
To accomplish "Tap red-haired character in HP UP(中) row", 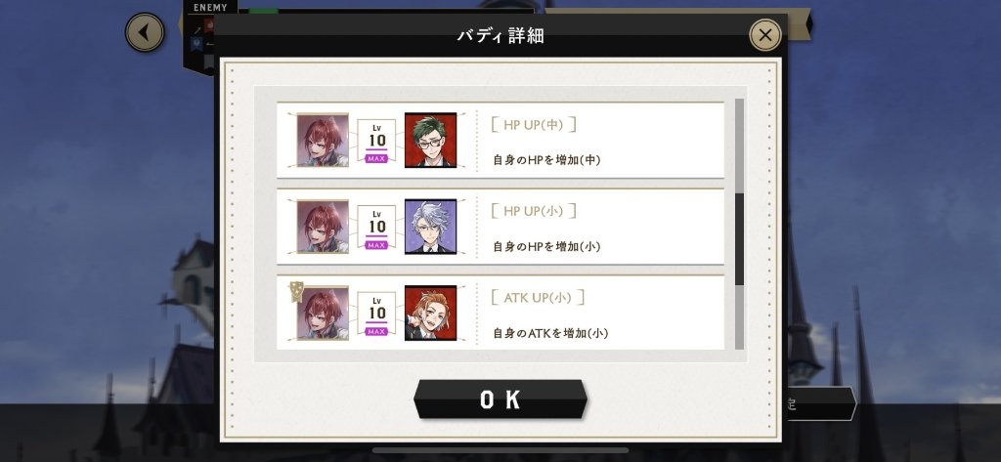I will [323, 140].
